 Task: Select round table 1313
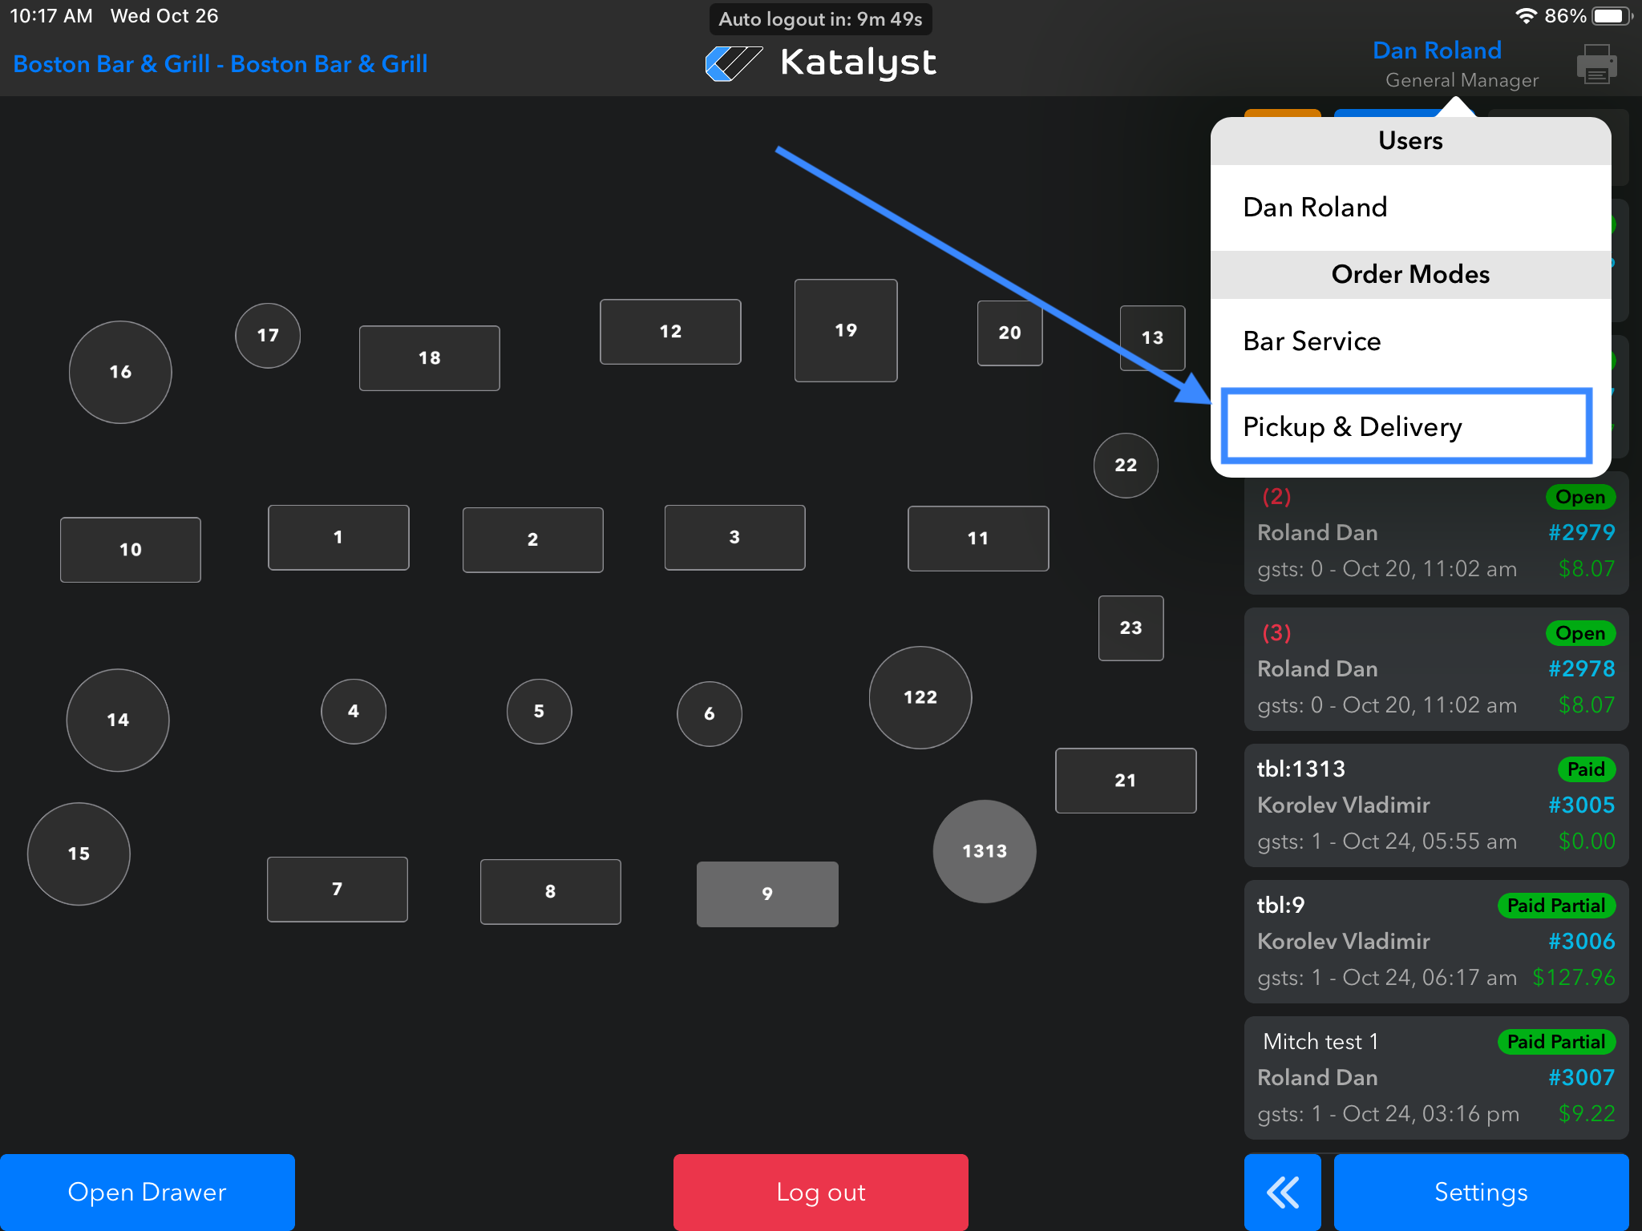(x=984, y=851)
